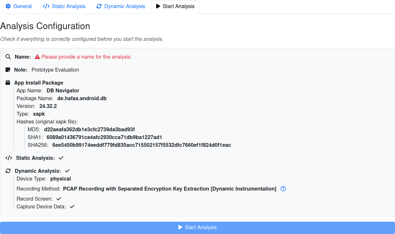Click the Dynamic Analysis section checkmark
Image resolution: width=395 pixels, height=234 pixels.
67,171
